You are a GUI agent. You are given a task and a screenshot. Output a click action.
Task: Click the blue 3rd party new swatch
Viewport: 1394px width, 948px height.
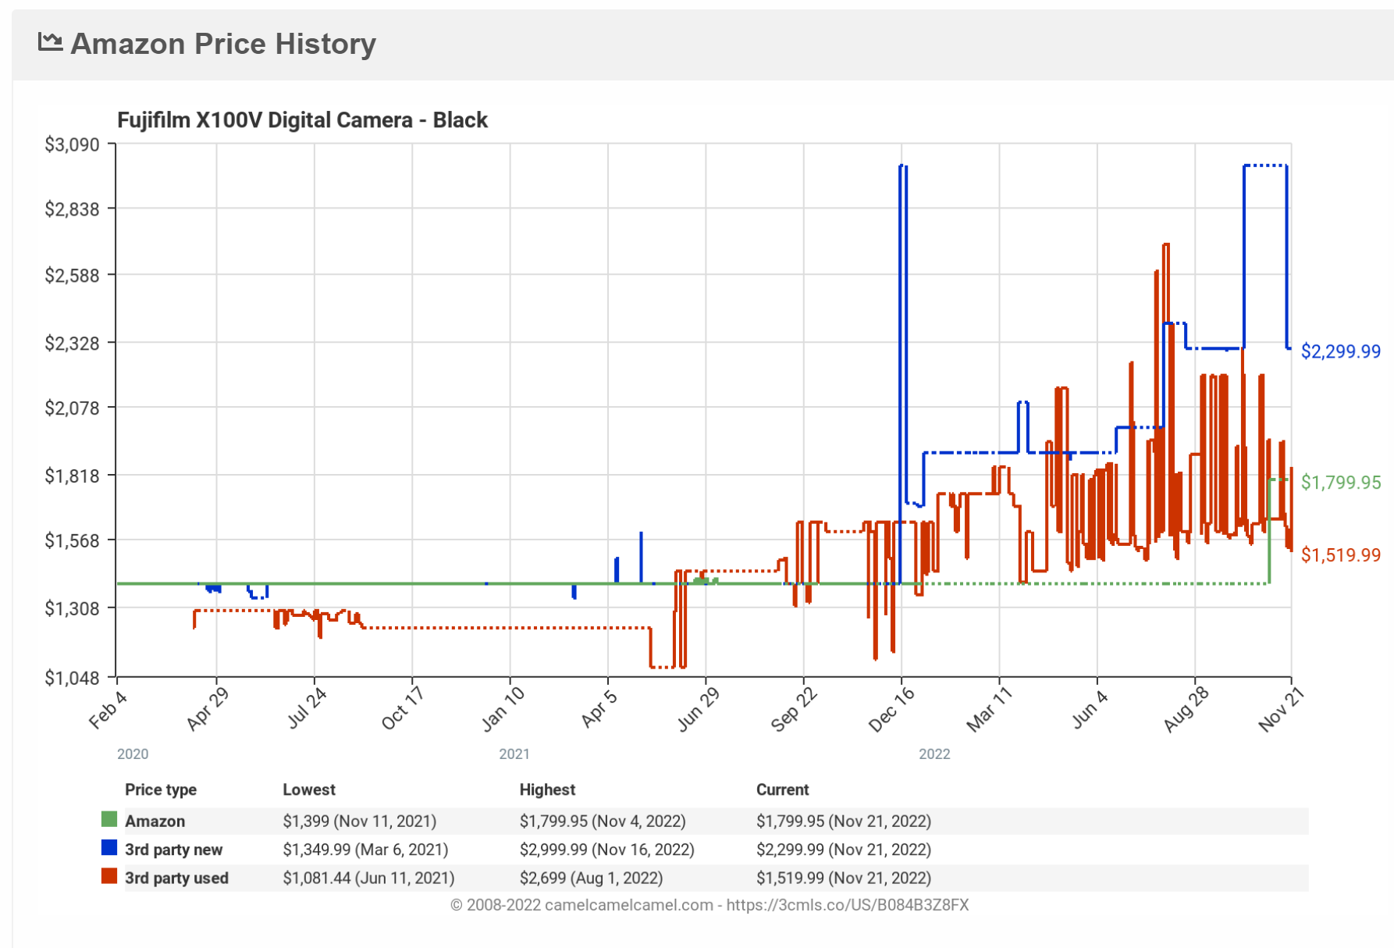point(109,848)
